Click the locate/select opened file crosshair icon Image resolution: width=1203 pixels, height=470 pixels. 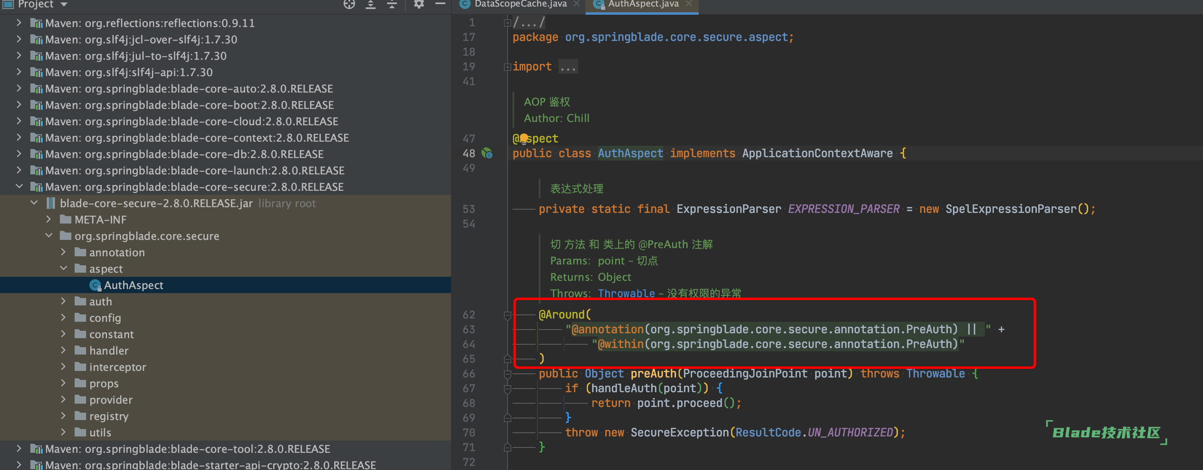[x=349, y=4]
